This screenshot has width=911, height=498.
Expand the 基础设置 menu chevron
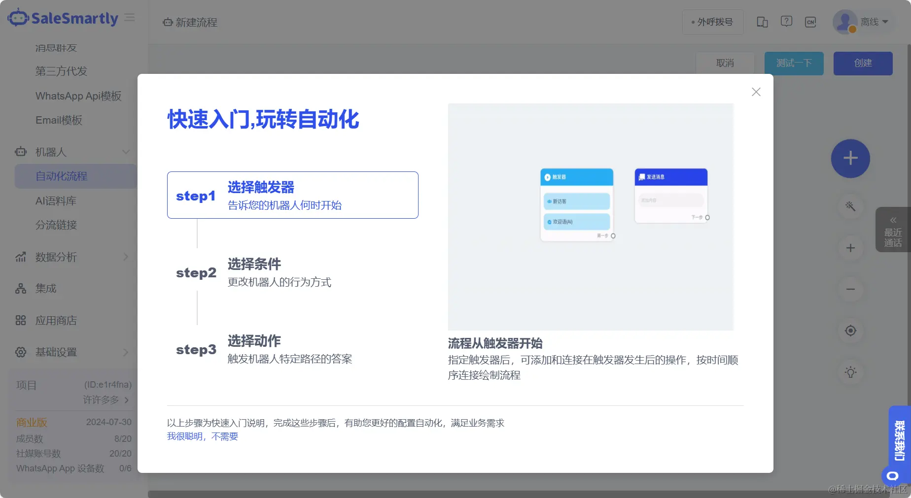(126, 352)
